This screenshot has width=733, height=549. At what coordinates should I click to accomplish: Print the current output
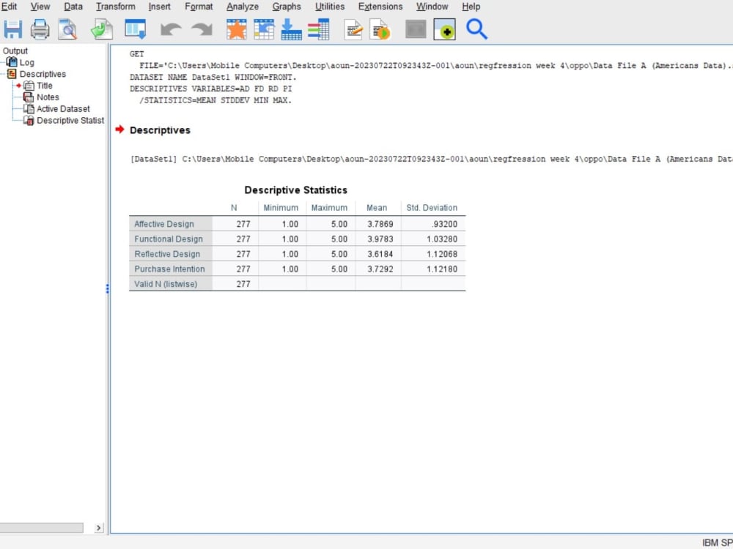pos(40,29)
